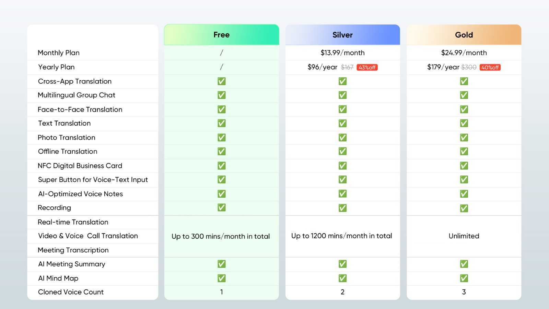Viewport: 549px width, 309px height.
Task: Click the Free plan AI Mind Map checkmark
Action: coord(222,278)
